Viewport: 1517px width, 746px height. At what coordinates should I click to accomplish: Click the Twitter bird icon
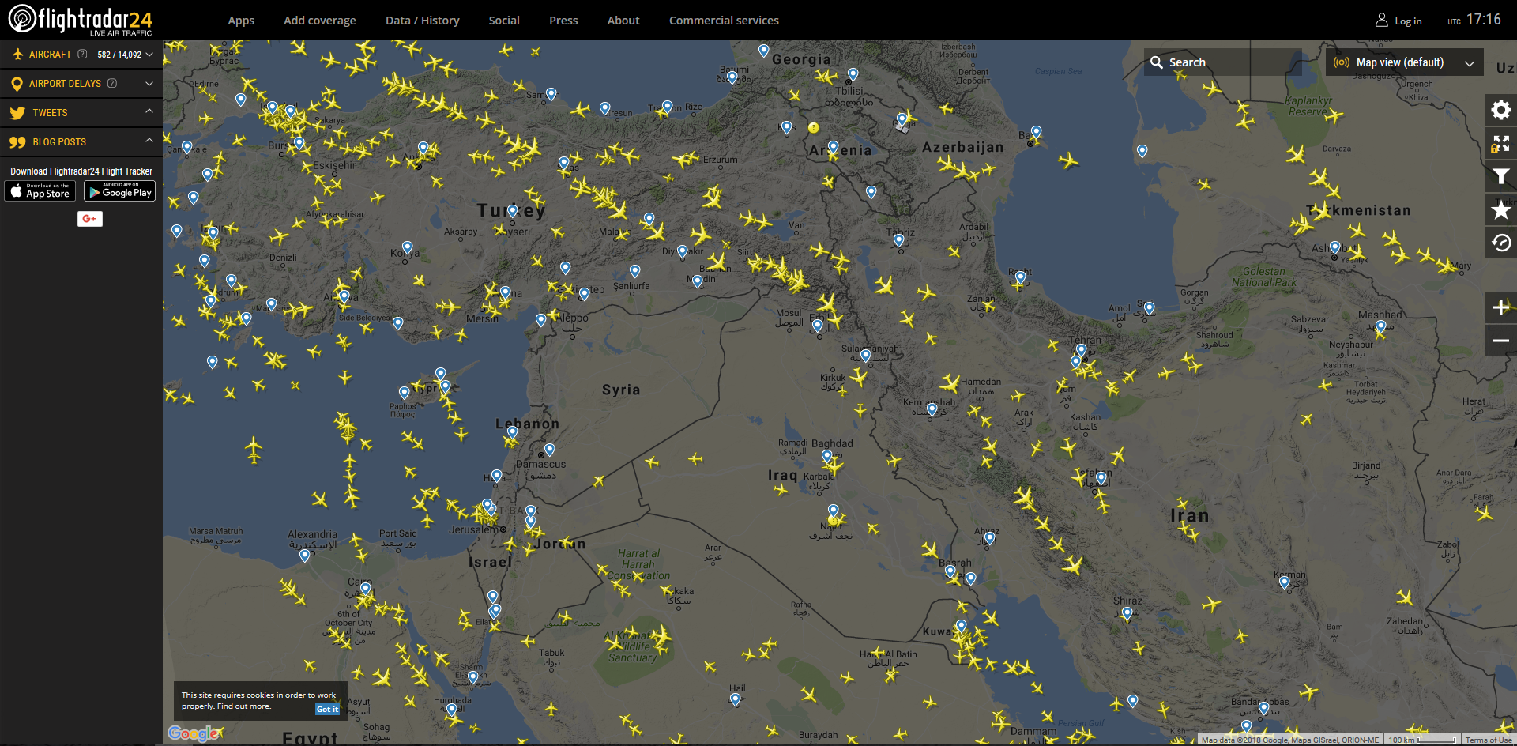coord(17,113)
